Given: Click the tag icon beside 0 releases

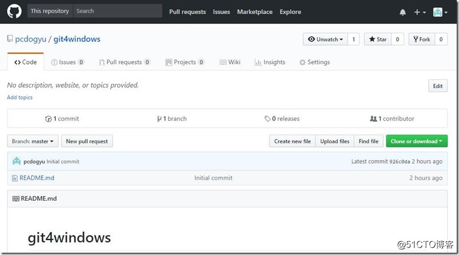Looking at the screenshot, I should pos(267,119).
